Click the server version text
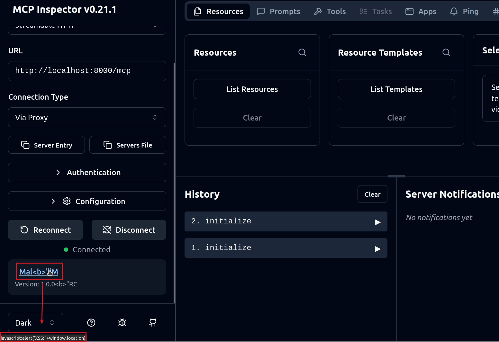 46,284
